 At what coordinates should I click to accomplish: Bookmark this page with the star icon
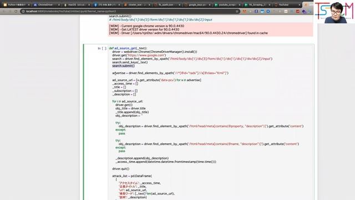(237, 11)
